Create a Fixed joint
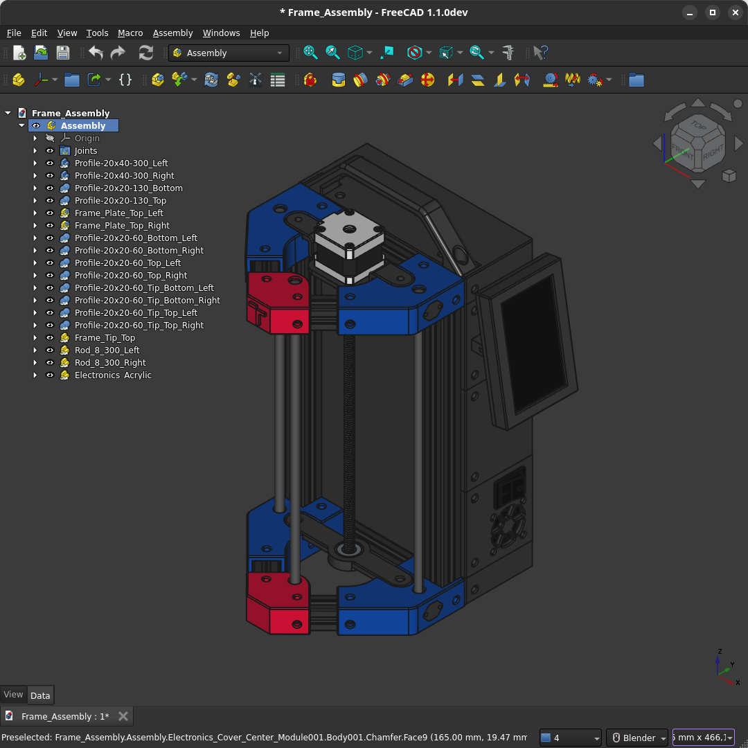Image resolution: width=748 pixels, height=748 pixels. [339, 80]
